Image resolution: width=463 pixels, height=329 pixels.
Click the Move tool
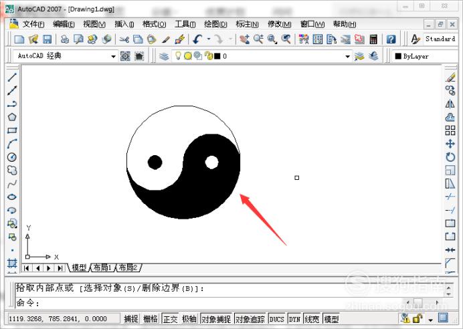point(450,144)
